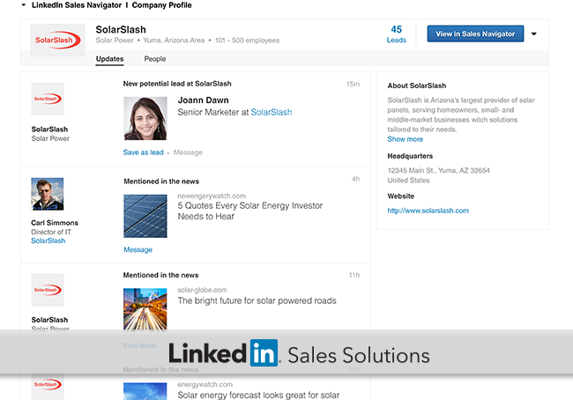This screenshot has height=400, width=573.
Task: Open article 5 Quotes Every Solar Energy Investor
Action: click(250, 211)
